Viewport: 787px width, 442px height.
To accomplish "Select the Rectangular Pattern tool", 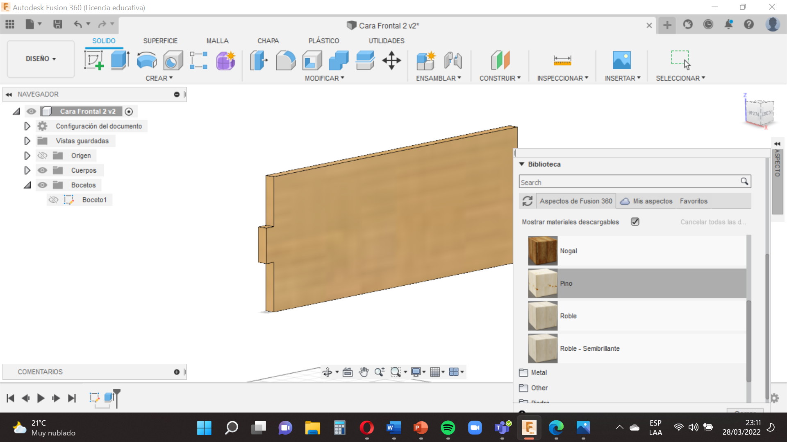I will pos(199,60).
